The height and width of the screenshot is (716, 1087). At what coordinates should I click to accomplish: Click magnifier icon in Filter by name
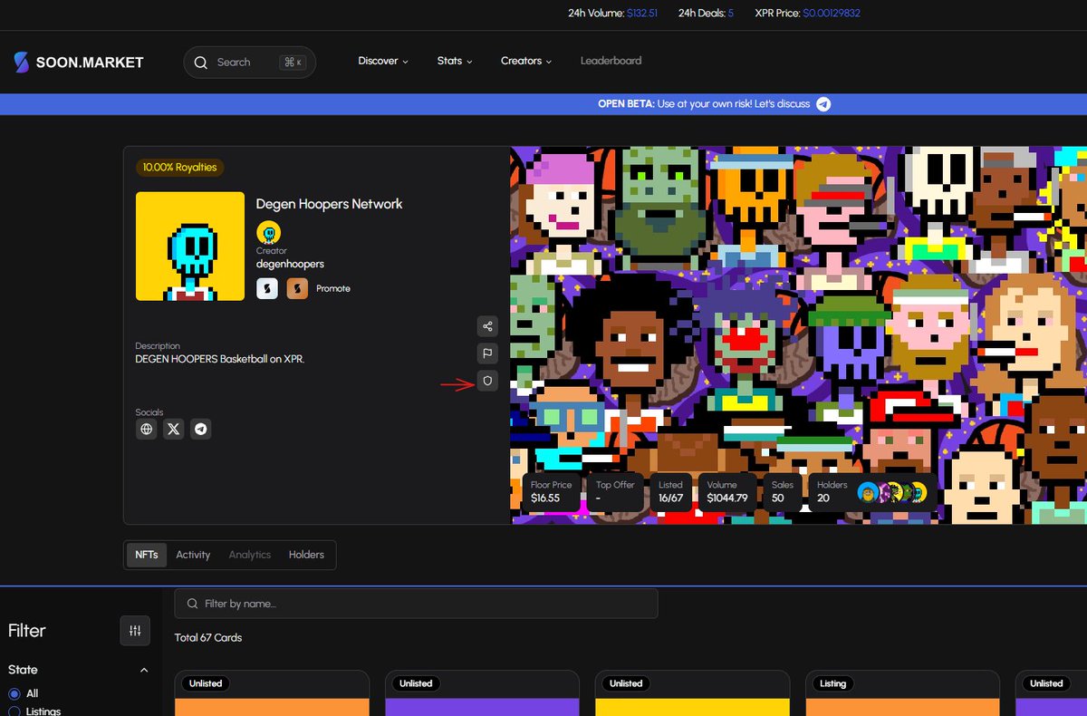click(192, 604)
